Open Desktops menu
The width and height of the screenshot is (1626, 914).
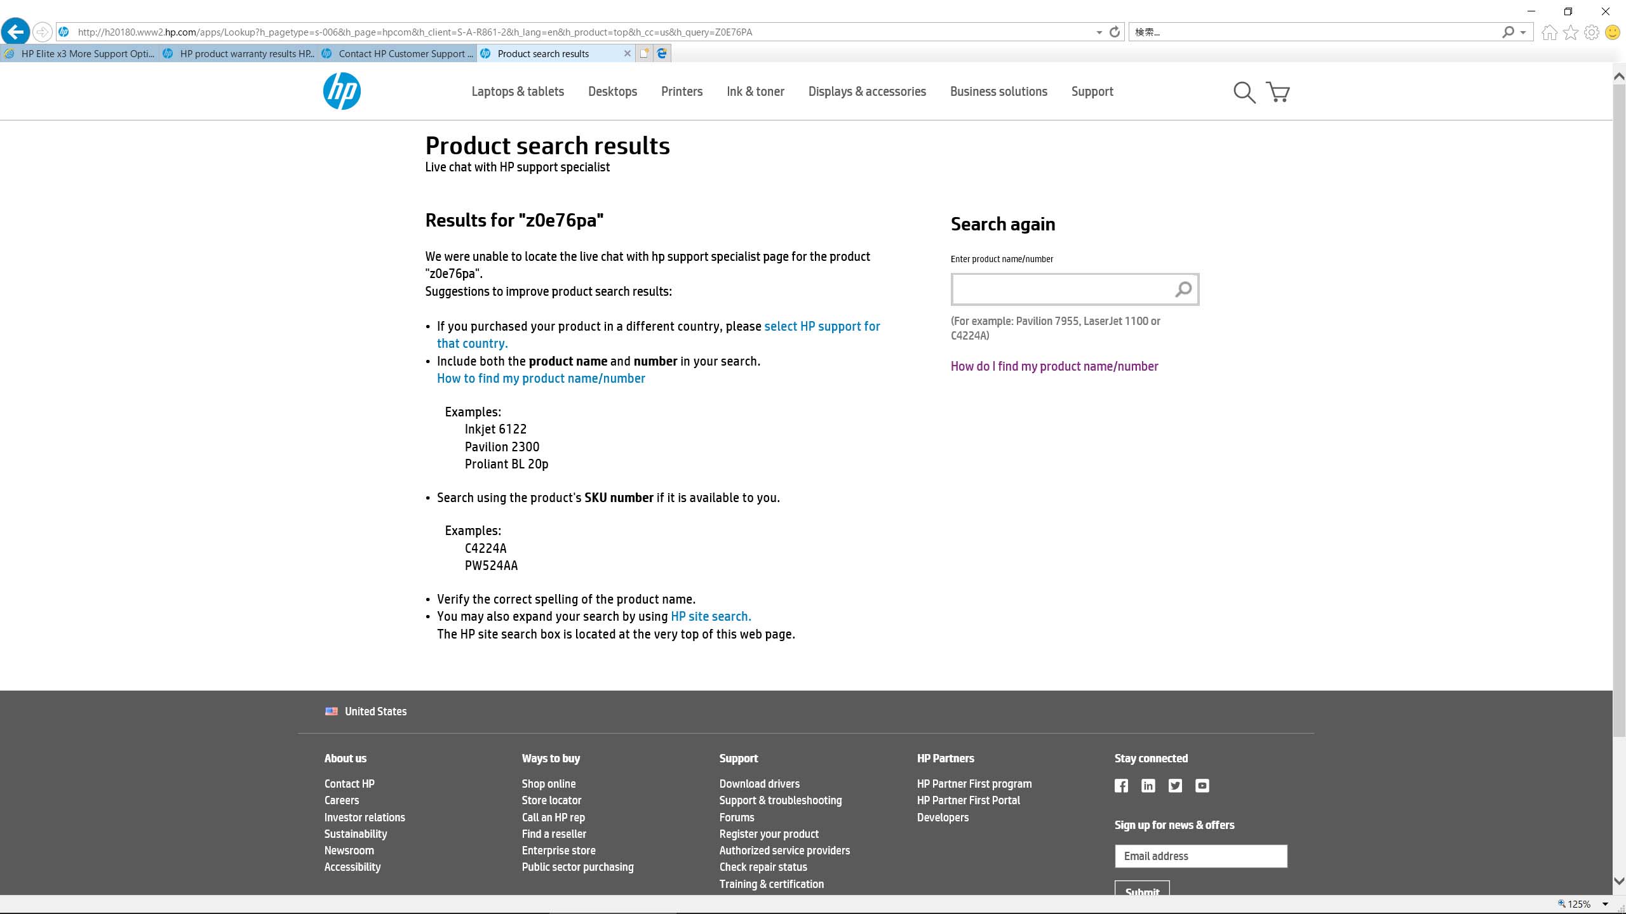click(x=612, y=91)
